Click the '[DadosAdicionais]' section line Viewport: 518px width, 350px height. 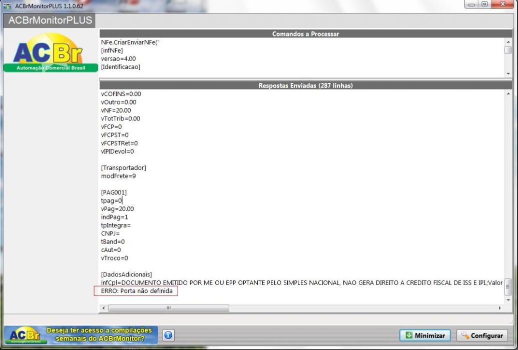point(127,274)
